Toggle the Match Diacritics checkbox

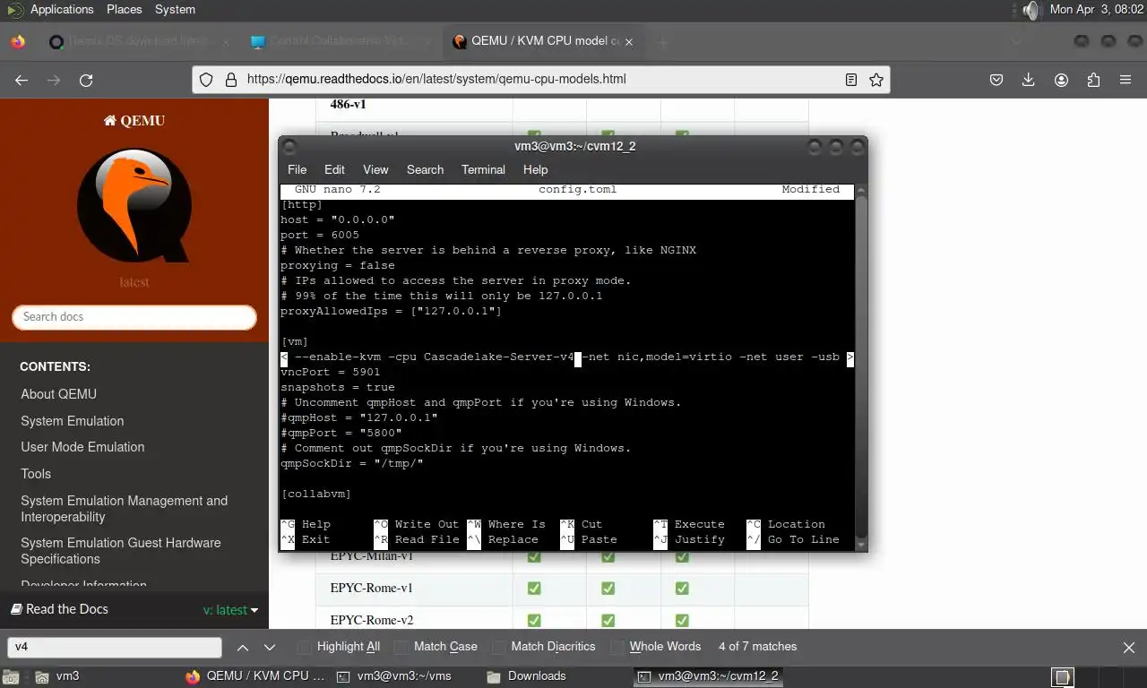[x=498, y=647]
